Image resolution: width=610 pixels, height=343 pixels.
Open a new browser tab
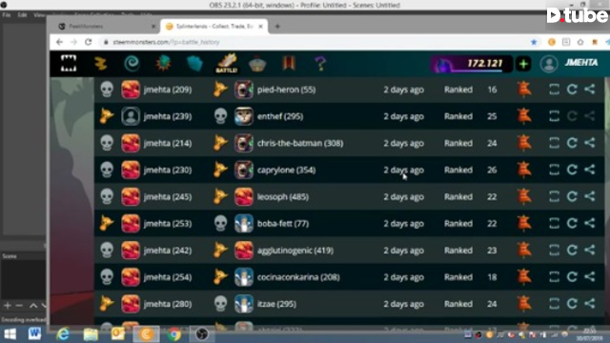[x=277, y=27]
